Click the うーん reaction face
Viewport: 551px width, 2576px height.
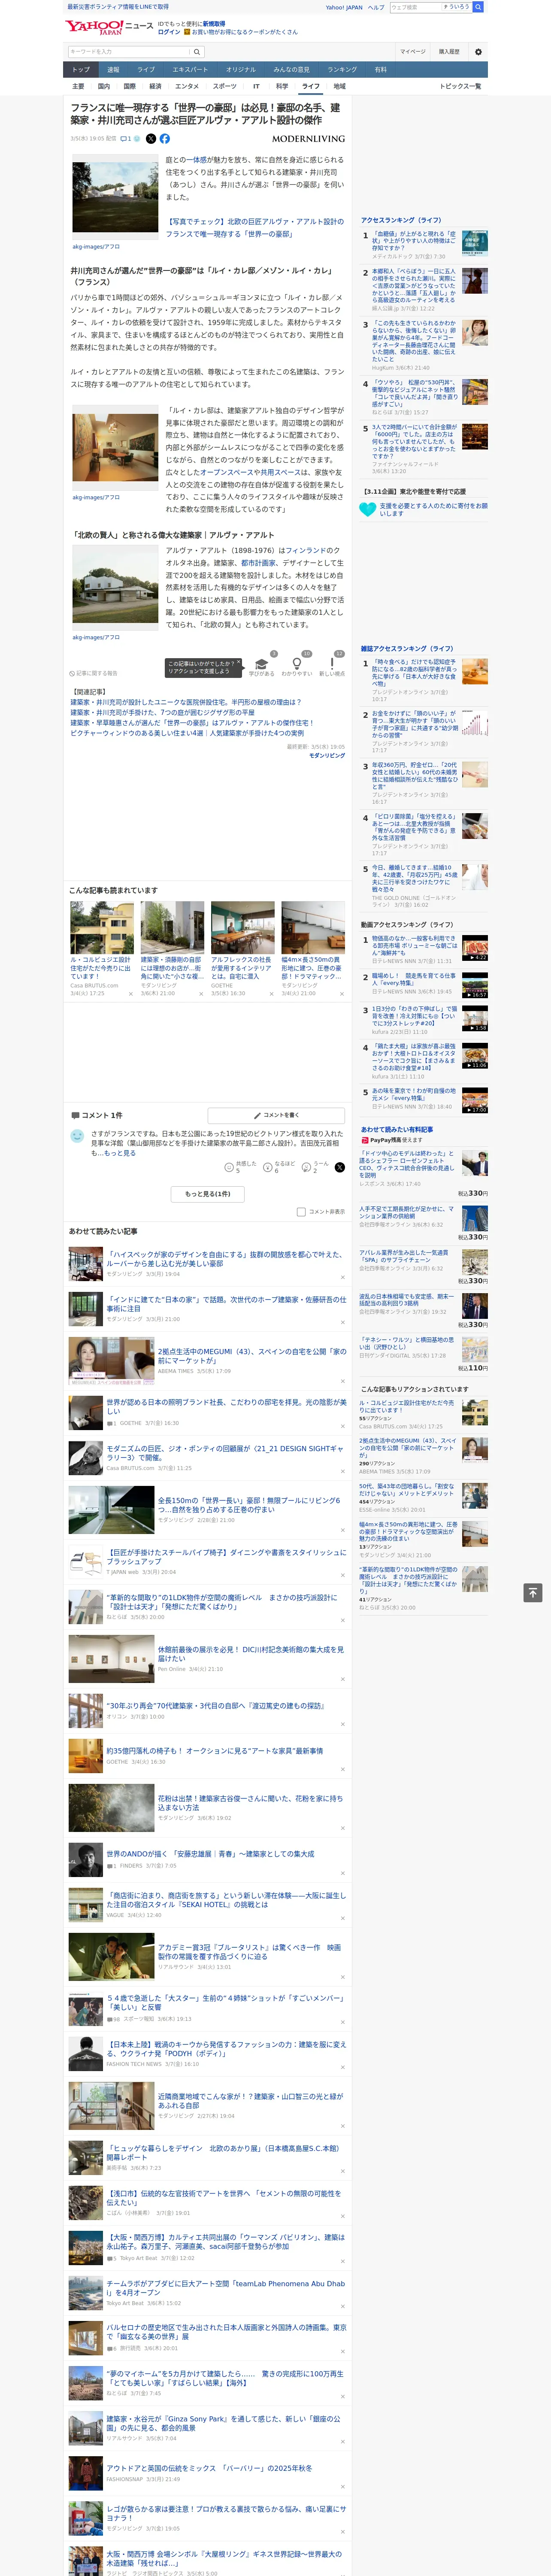pyautogui.click(x=307, y=1167)
